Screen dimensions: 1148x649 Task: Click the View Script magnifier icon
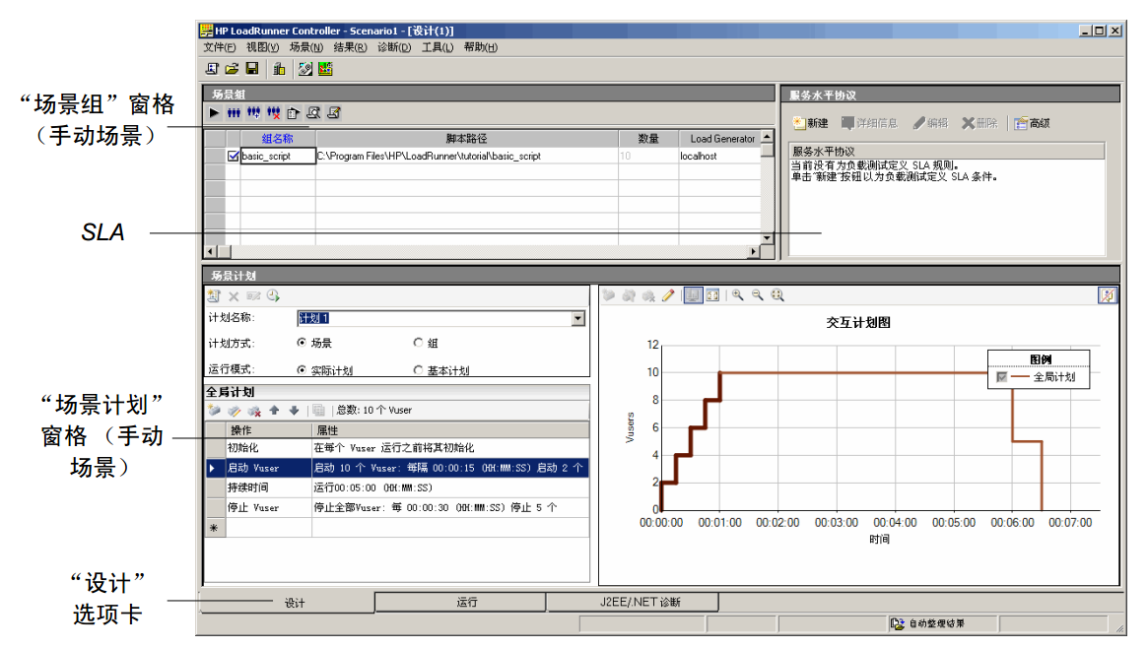coord(313,112)
